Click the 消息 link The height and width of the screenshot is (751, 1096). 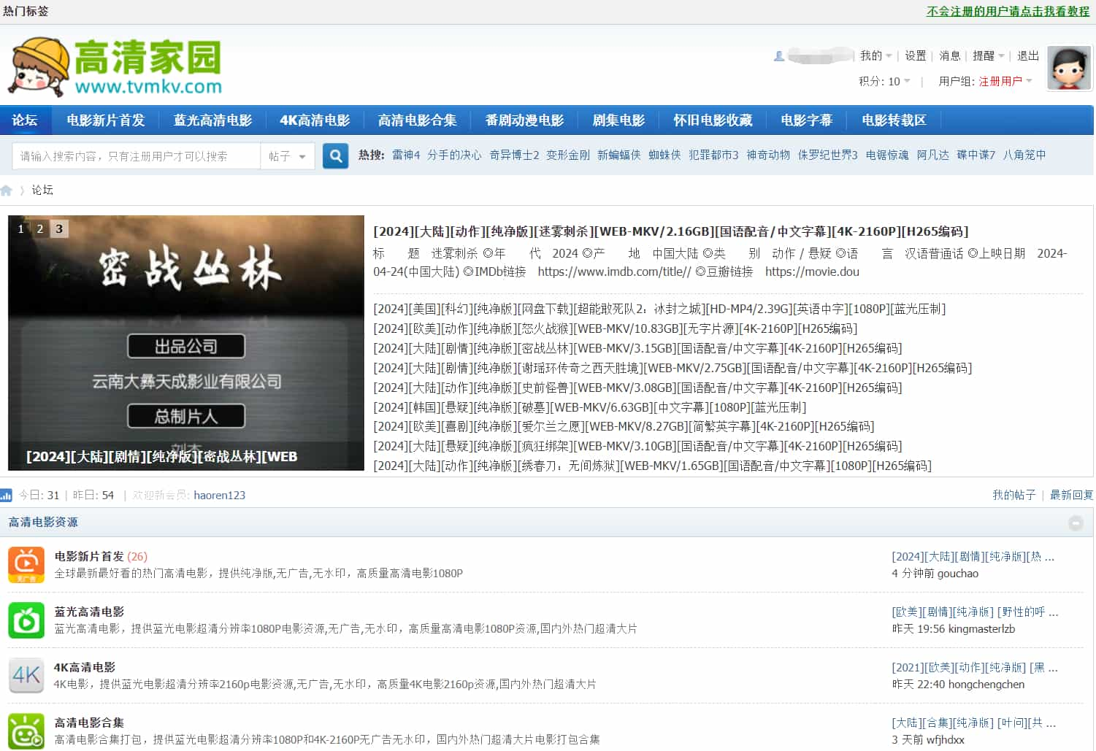tap(949, 55)
